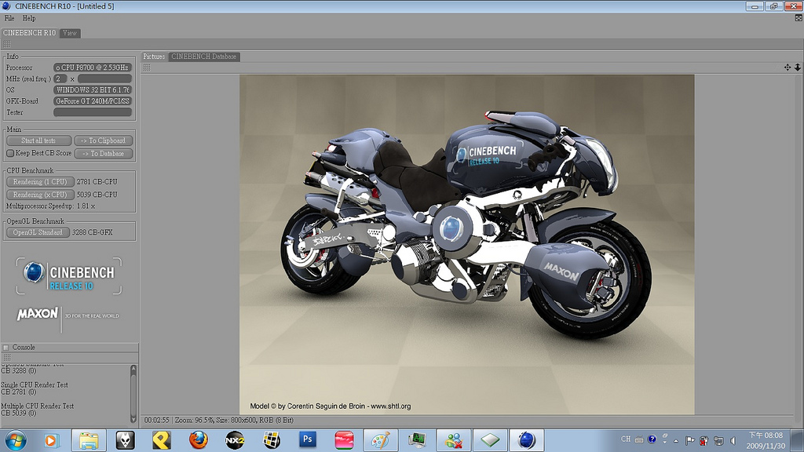Open Photoshop from the taskbar
The height and width of the screenshot is (452, 804).
pyautogui.click(x=308, y=439)
